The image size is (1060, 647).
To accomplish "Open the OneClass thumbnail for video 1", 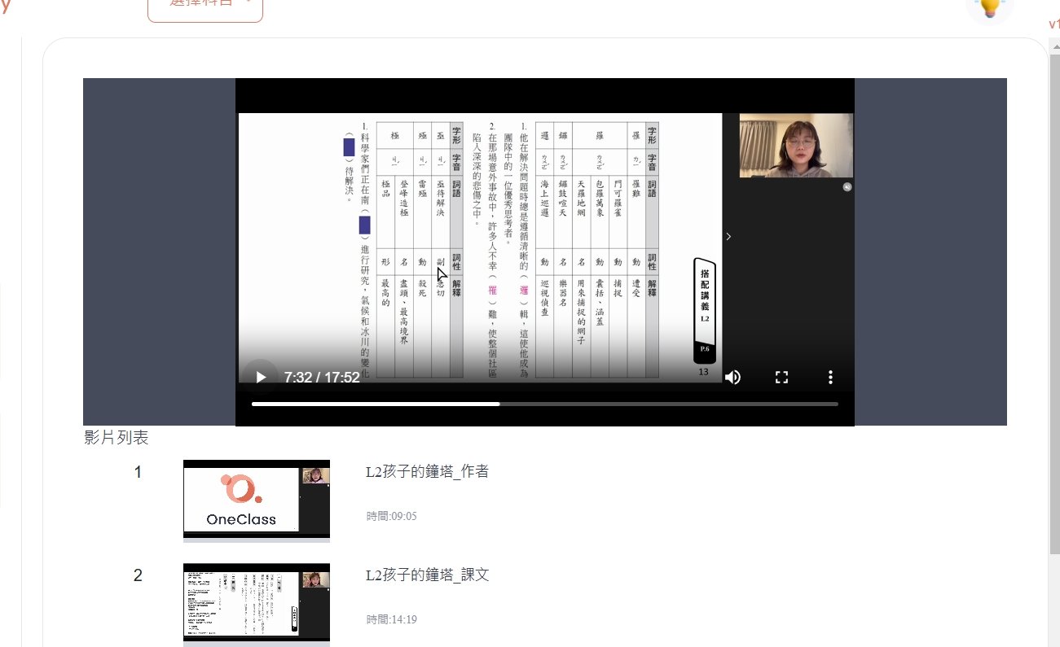I will [257, 497].
